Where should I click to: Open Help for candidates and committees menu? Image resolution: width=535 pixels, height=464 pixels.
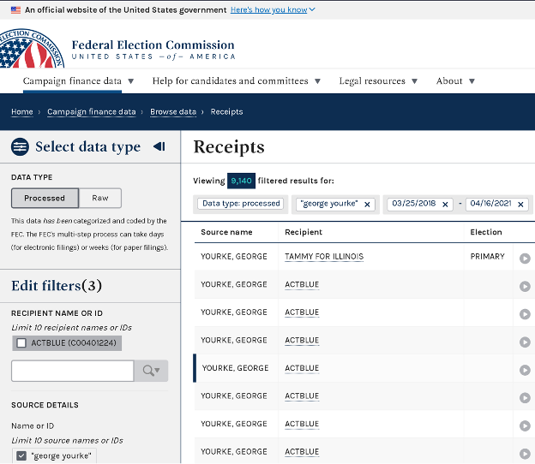tap(236, 81)
